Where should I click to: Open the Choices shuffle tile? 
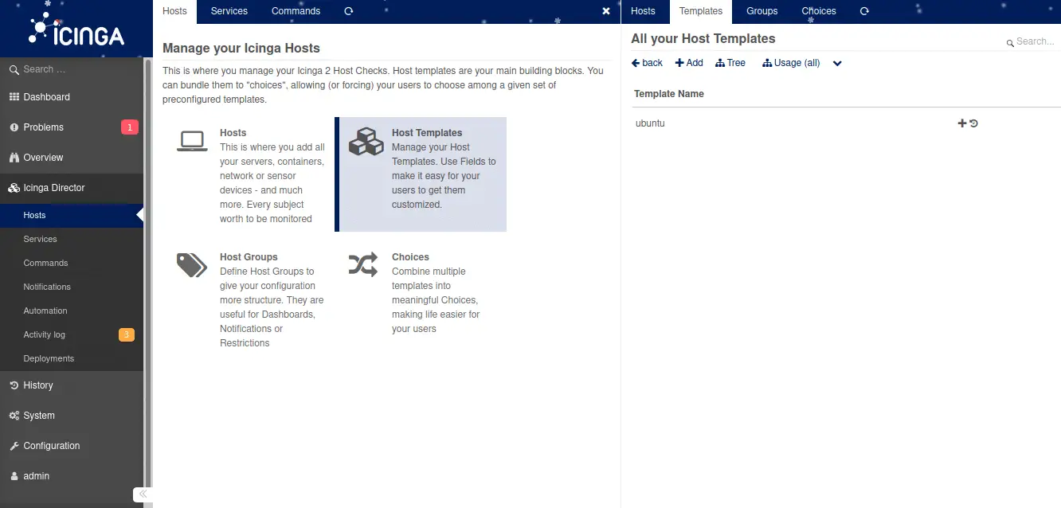362,265
